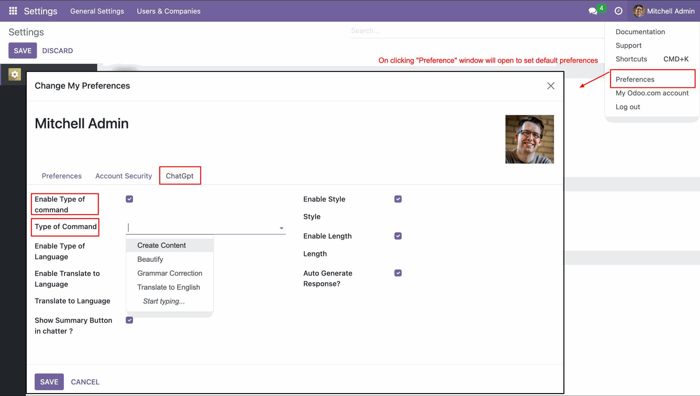This screenshot has width=700, height=396.
Task: Close the Change My Preferences dialog
Action: point(551,86)
